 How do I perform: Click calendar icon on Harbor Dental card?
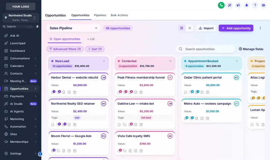(x=75, y=92)
